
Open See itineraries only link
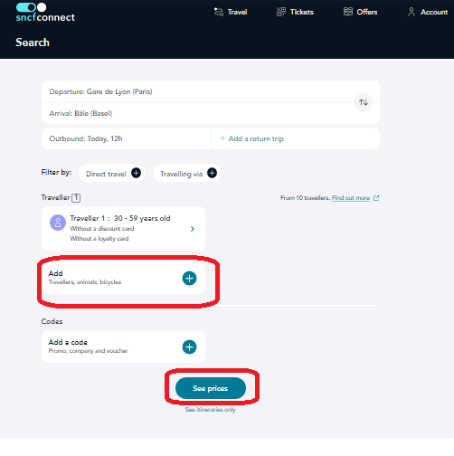point(211,410)
